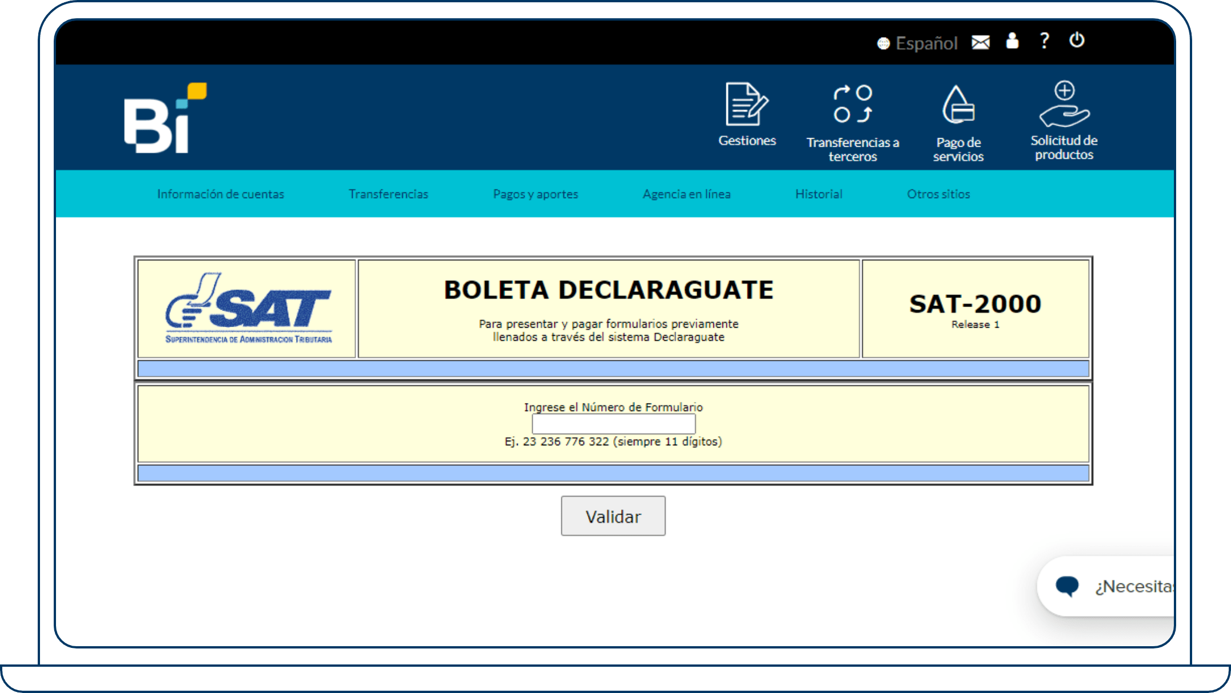Open the Historial menu
This screenshot has width=1231, height=693.
tap(819, 194)
